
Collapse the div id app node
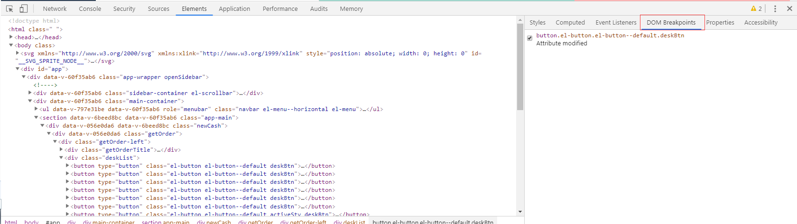[18, 69]
